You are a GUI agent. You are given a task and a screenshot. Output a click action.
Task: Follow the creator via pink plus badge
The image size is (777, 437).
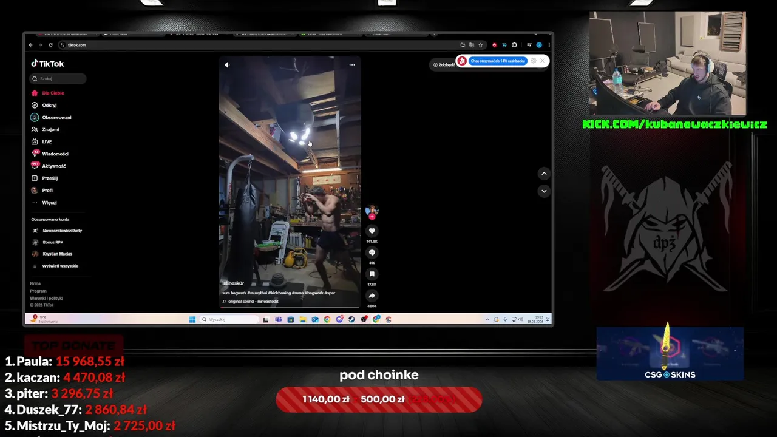click(x=372, y=217)
